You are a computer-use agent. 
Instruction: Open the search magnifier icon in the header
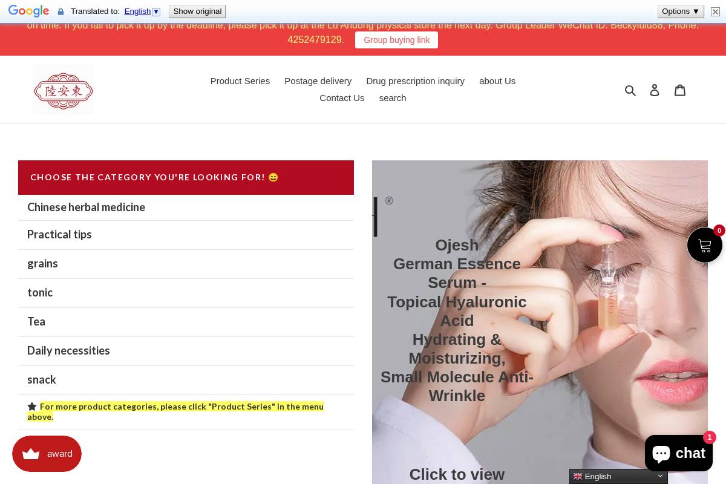click(630, 90)
